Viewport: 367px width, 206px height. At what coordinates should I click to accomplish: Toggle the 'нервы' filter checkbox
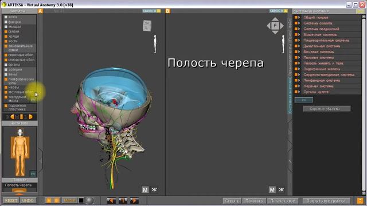(x=6, y=88)
